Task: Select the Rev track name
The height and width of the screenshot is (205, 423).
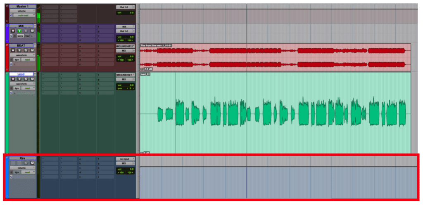Action: (22, 158)
